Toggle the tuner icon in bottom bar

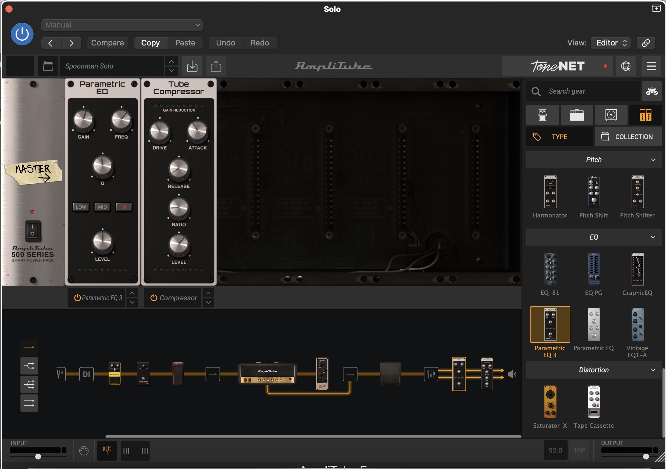point(107,450)
